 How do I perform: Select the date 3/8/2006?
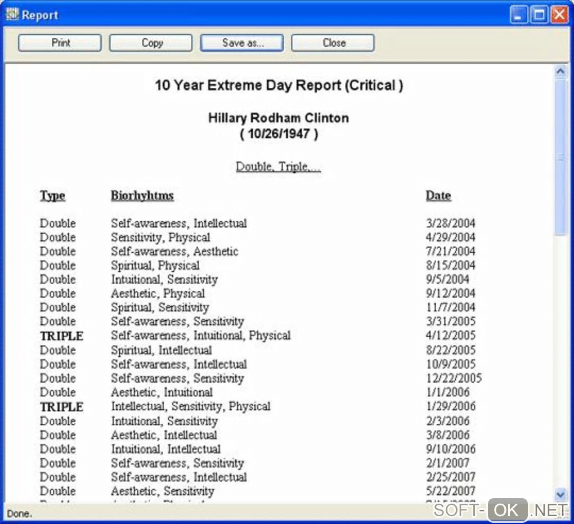pyautogui.click(x=447, y=435)
